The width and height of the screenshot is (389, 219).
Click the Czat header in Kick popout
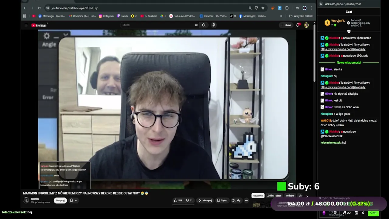pyautogui.click(x=349, y=12)
